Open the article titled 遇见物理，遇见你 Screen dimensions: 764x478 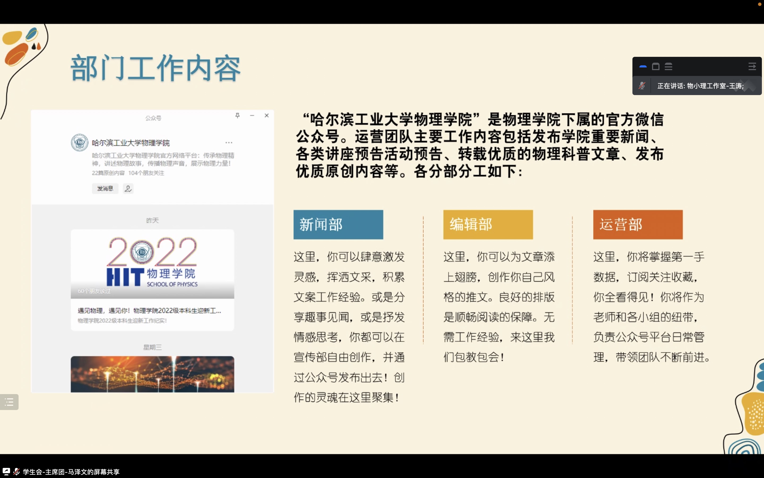click(x=149, y=311)
